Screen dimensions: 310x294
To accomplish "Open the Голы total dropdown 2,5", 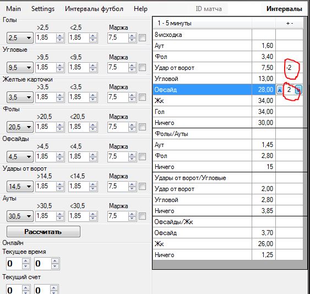I will [x=20, y=37].
